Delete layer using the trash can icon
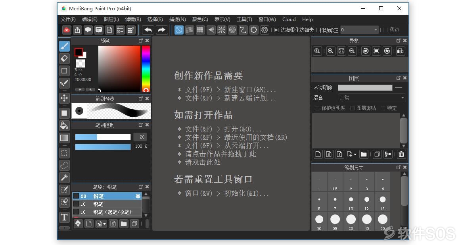The height and width of the screenshot is (245, 462). (401, 154)
